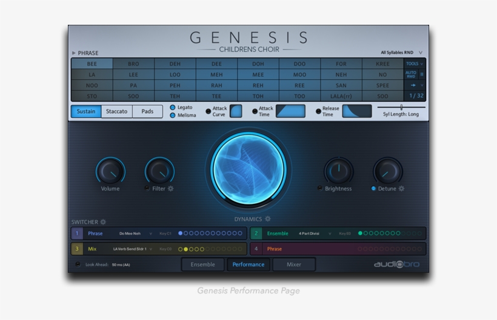Select switcher slot number 3
Screen dimensions: 497x320
77,249
